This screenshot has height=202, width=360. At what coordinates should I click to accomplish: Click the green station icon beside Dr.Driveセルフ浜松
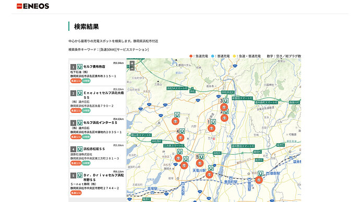80,175
